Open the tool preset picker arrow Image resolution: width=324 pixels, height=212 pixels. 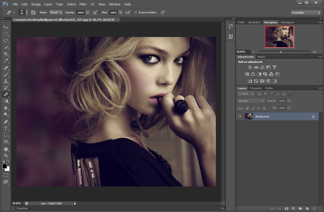click(x=14, y=13)
